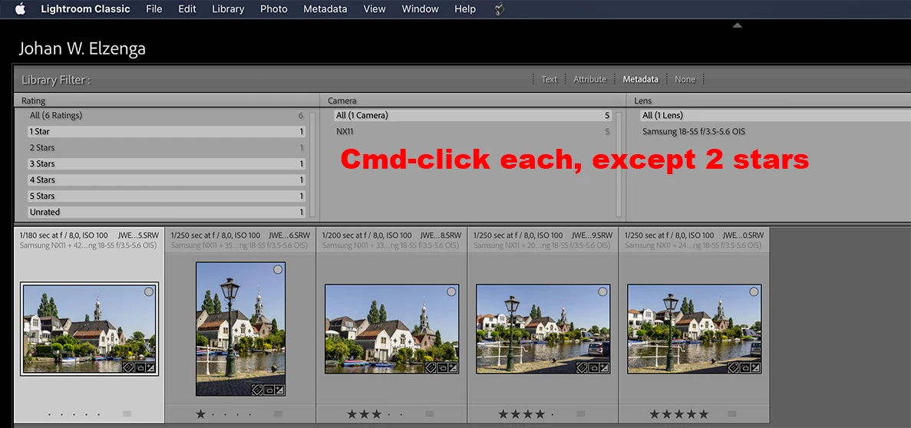The height and width of the screenshot is (428, 911).
Task: Select the 2 Stars rating filter row
Action: [167, 148]
